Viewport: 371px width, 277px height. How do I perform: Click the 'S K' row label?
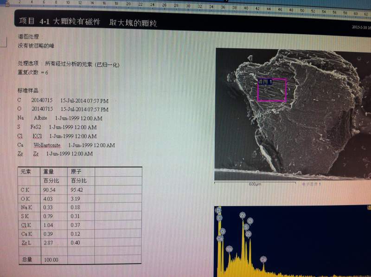click(x=25, y=216)
